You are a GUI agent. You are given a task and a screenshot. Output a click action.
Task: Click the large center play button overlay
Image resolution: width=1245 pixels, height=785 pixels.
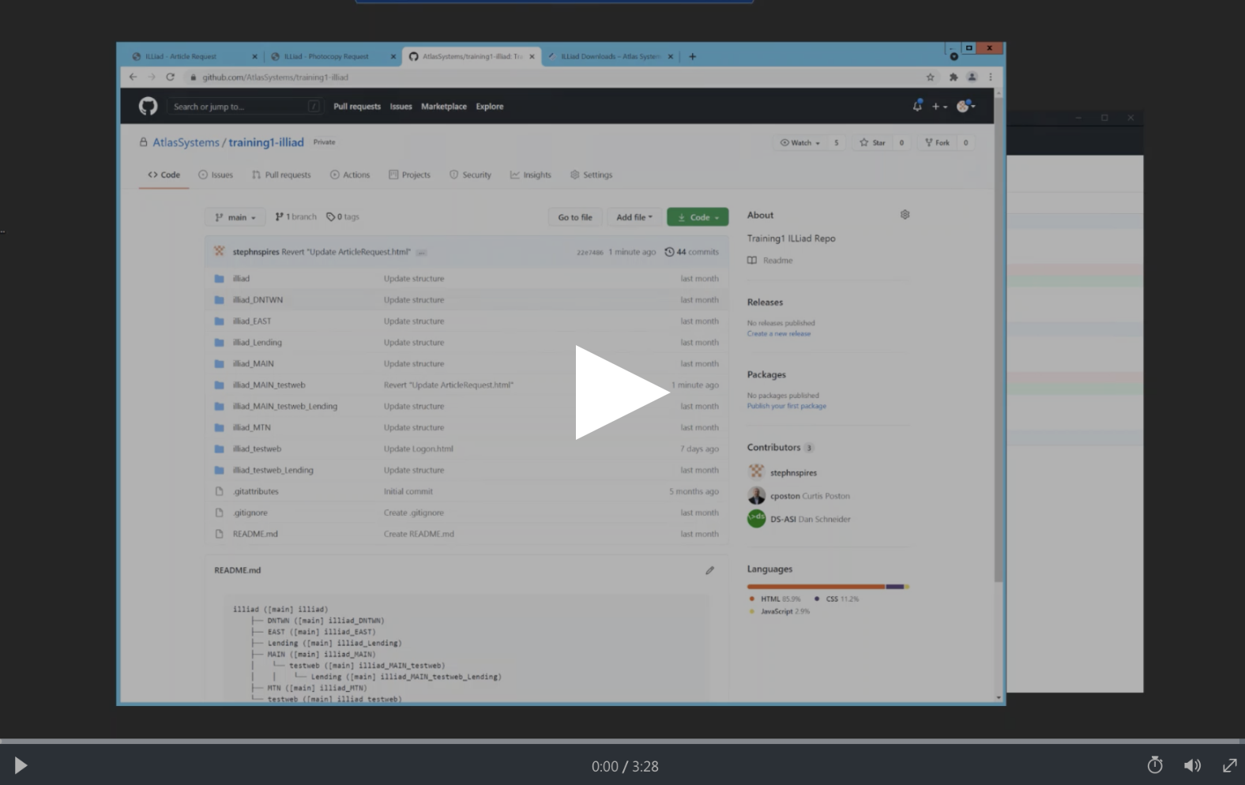pos(622,392)
